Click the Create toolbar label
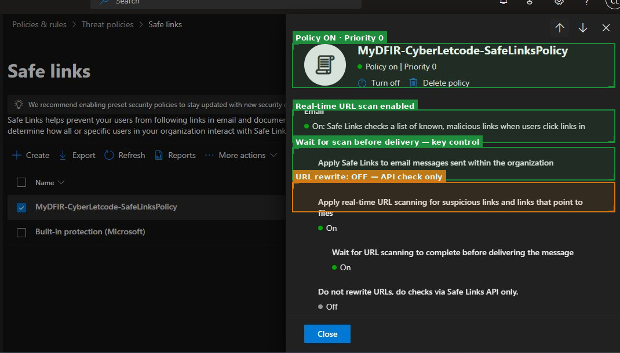 (x=38, y=155)
